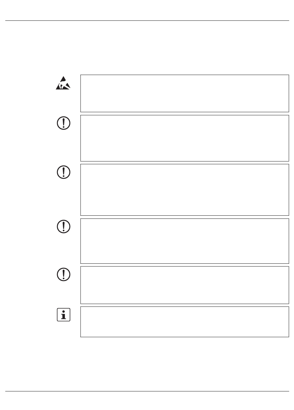Select the third circled exclamation notice icon
The height and width of the screenshot is (410, 294).
(64, 227)
